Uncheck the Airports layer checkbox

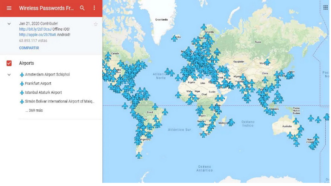point(9,63)
